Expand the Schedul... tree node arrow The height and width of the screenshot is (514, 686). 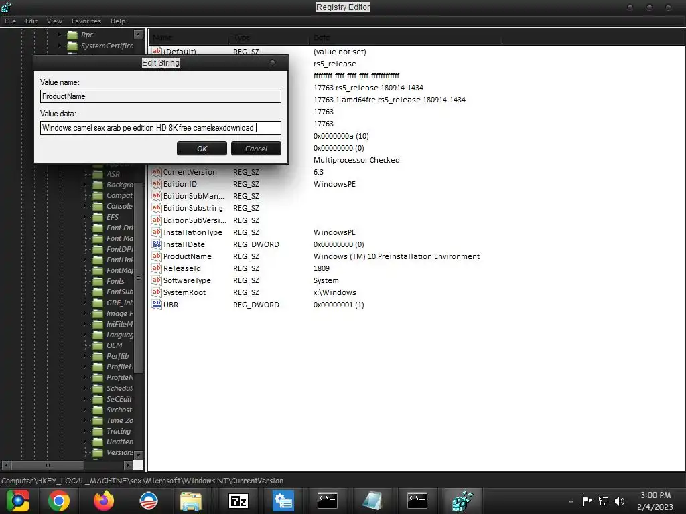coord(85,388)
